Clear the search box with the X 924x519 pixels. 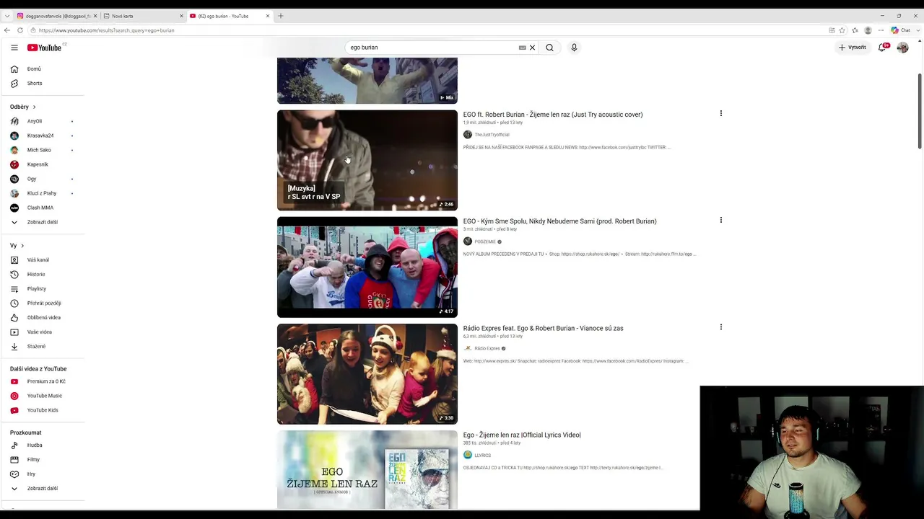point(532,48)
